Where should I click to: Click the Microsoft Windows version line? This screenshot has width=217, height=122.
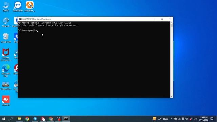pyautogui.click(x=45, y=23)
